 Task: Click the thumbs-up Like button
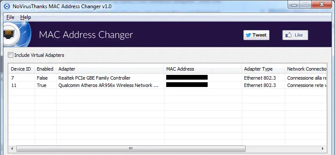295,35
